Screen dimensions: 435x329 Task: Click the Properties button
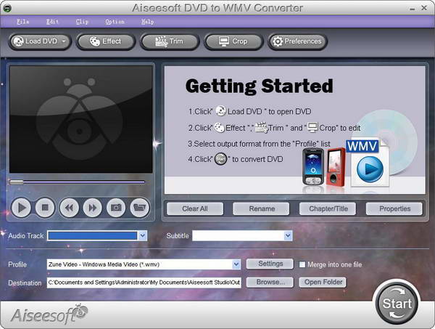click(x=394, y=208)
